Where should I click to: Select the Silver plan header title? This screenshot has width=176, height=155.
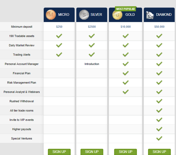click(96, 14)
